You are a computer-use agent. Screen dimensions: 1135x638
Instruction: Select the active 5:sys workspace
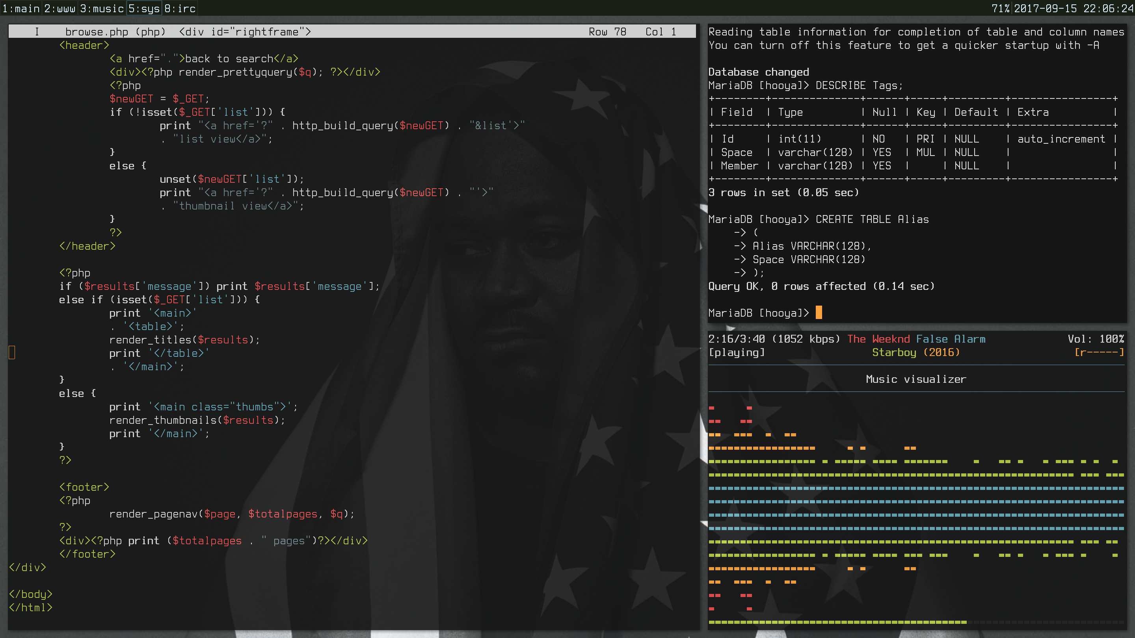(144, 8)
